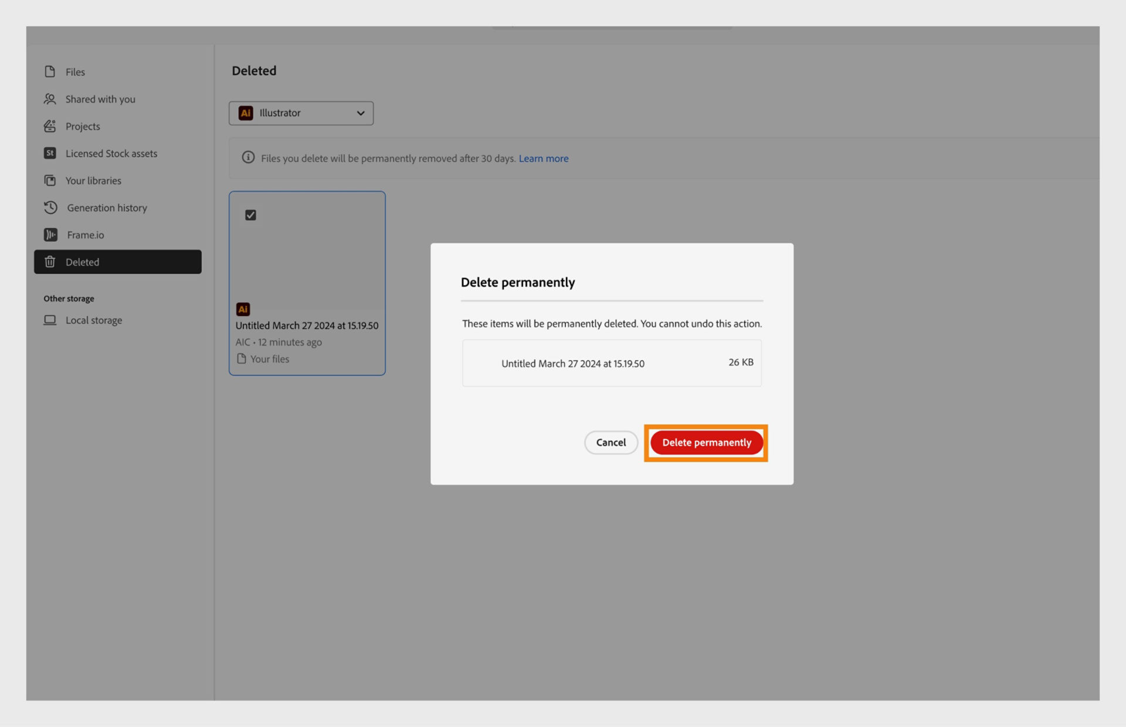Click the Your files document icon on card
The height and width of the screenshot is (727, 1126).
tap(241, 358)
